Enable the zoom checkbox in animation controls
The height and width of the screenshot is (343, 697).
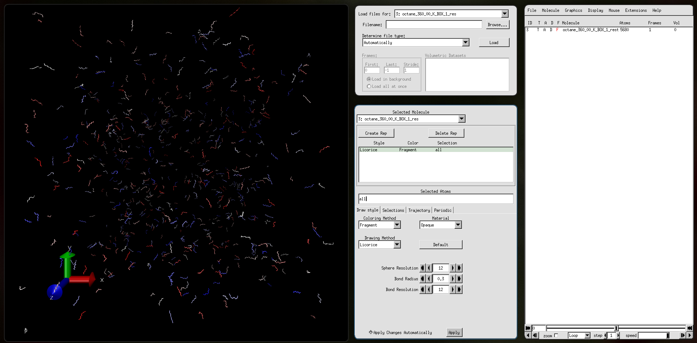(x=556, y=335)
